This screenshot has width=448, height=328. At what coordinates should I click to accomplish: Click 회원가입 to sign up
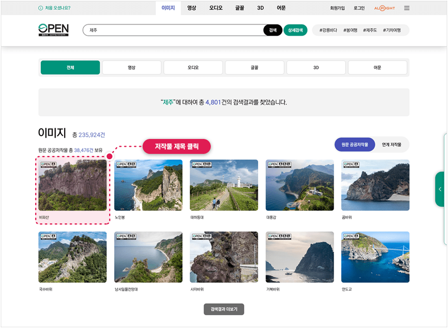pyautogui.click(x=338, y=8)
